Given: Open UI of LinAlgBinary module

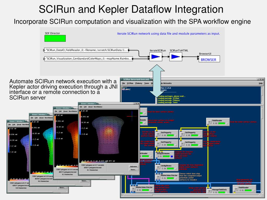Looking at the screenshot, I should [x=158, y=167].
